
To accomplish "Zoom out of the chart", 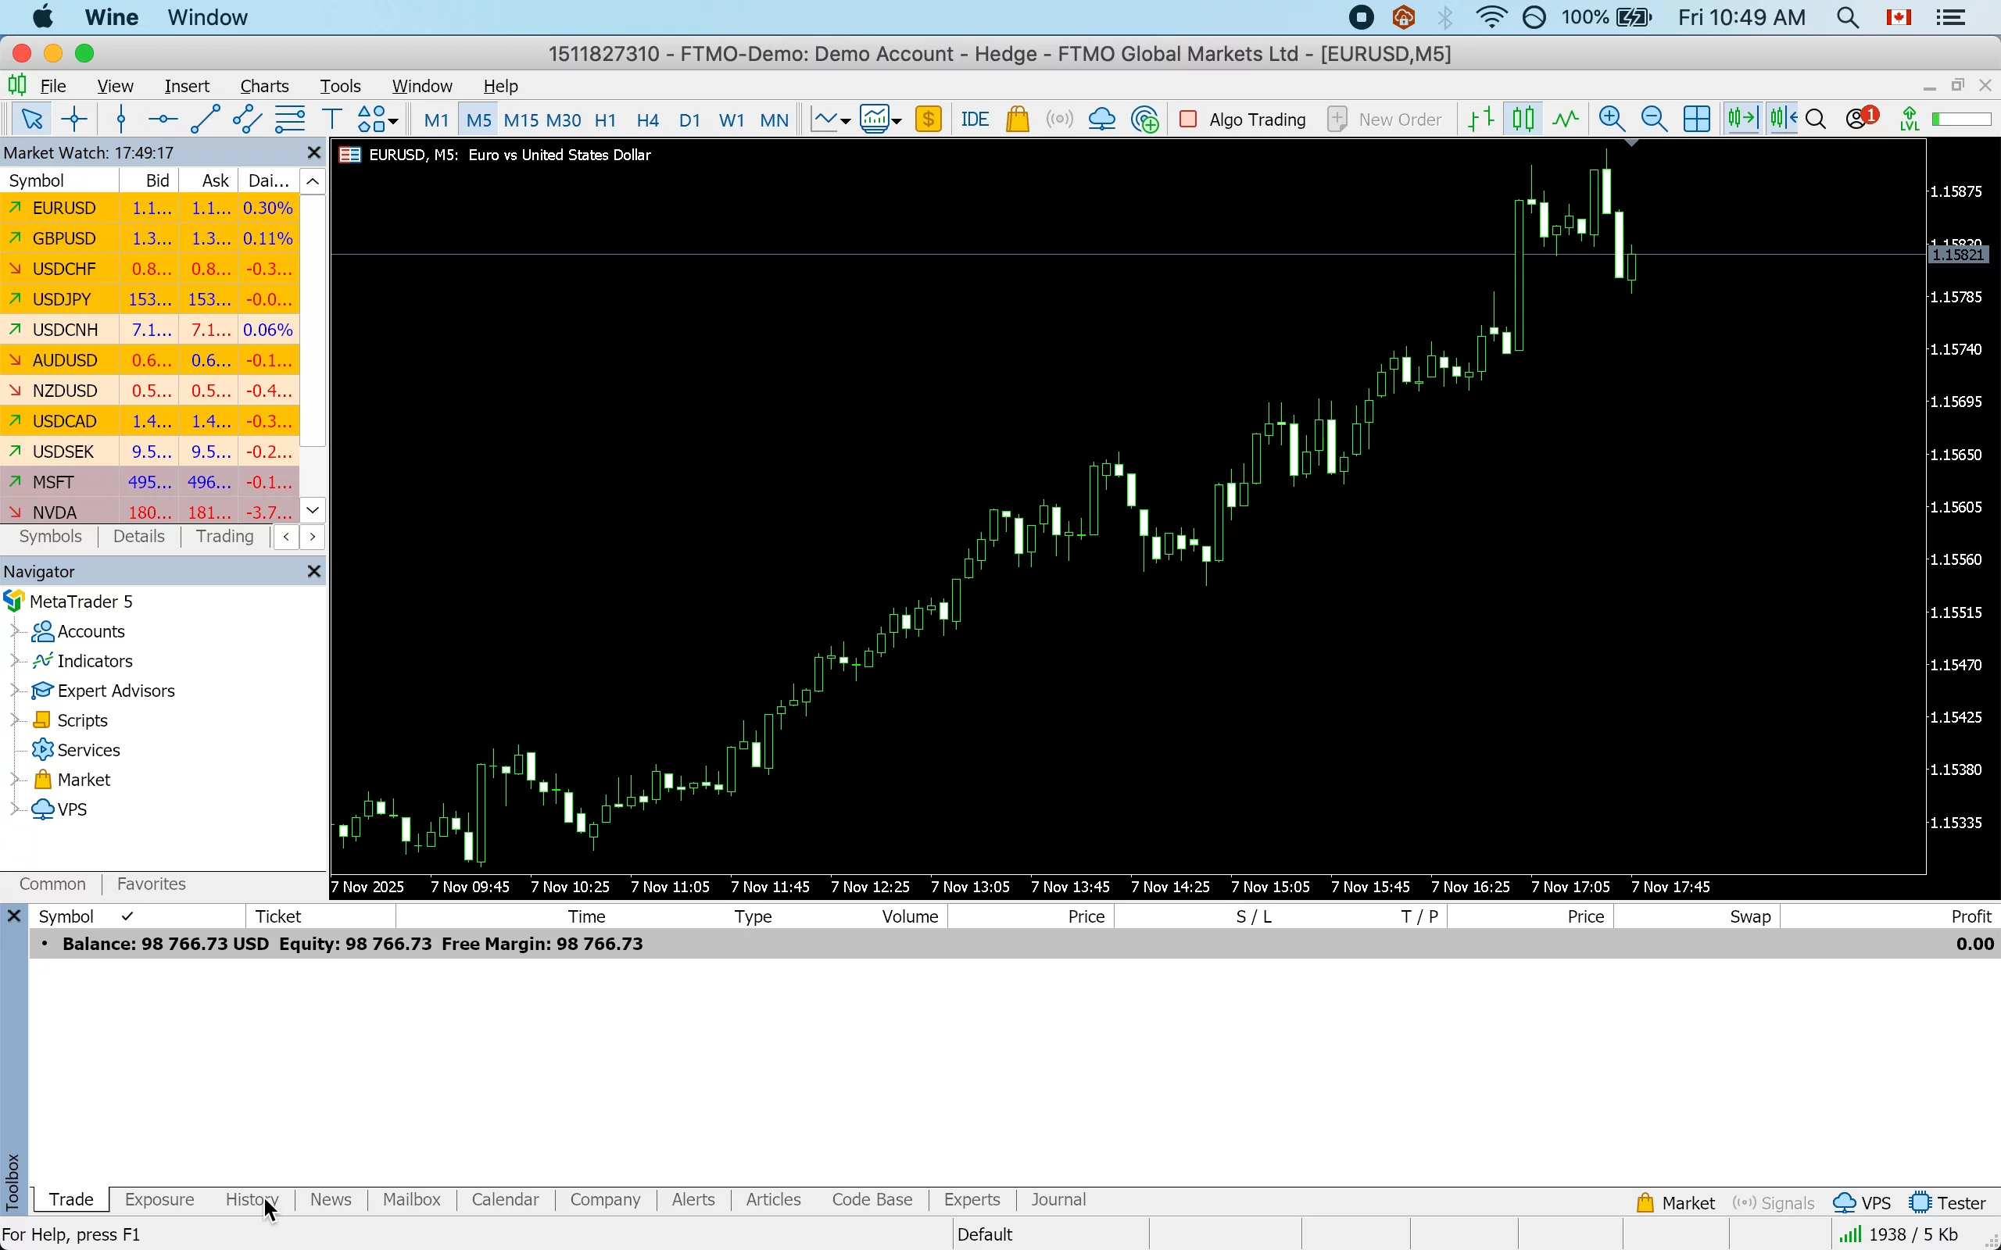I will 1654,119.
